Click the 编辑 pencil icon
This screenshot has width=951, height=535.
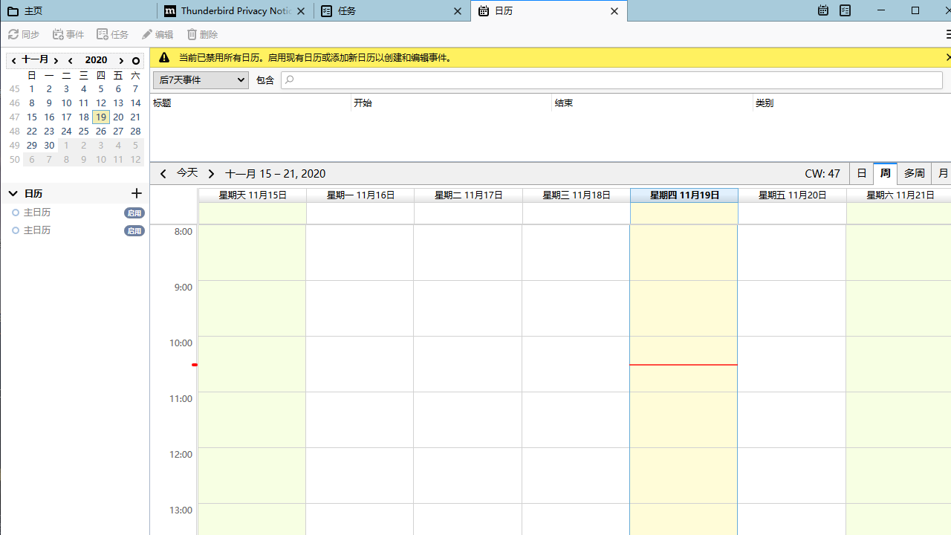(158, 34)
